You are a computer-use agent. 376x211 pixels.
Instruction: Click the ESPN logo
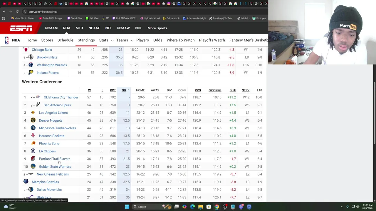[x=21, y=28]
